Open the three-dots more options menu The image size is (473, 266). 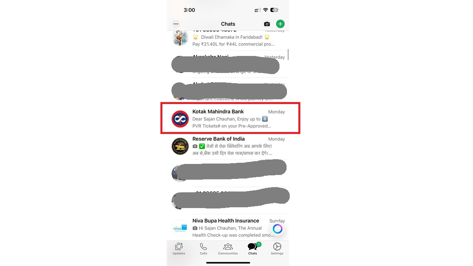tap(176, 24)
